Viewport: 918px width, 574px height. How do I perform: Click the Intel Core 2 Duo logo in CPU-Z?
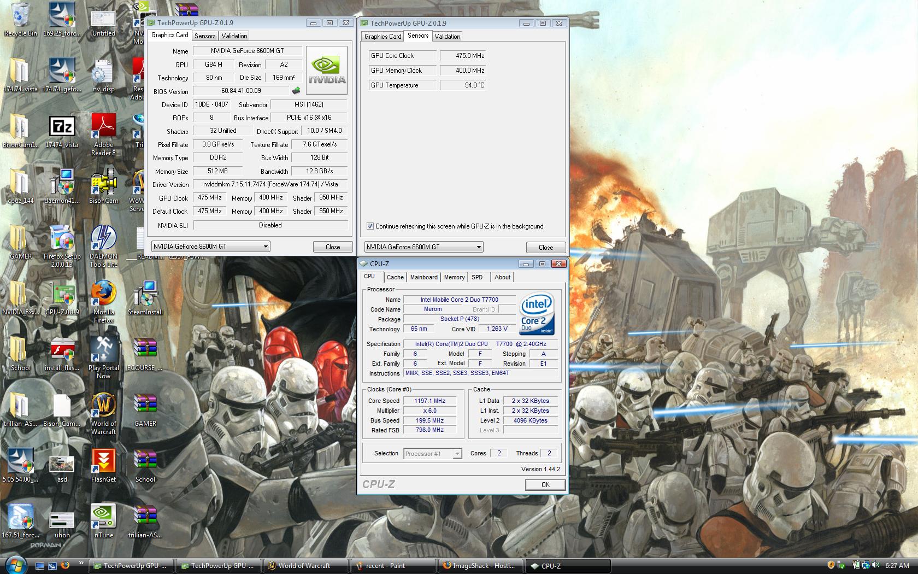(537, 314)
